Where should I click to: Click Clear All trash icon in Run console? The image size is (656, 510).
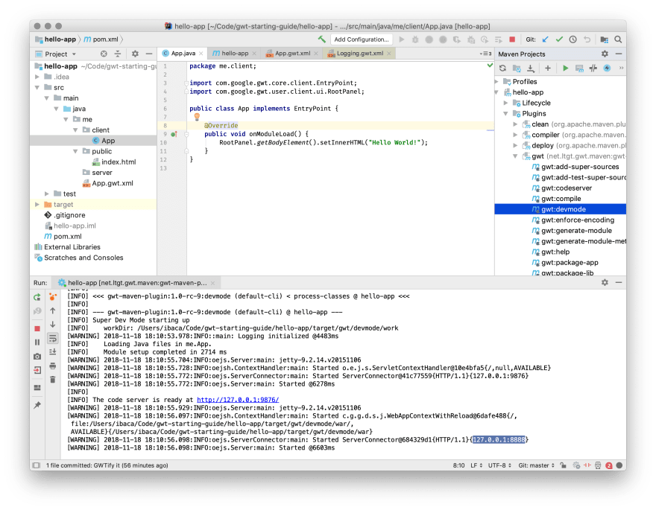[53, 380]
